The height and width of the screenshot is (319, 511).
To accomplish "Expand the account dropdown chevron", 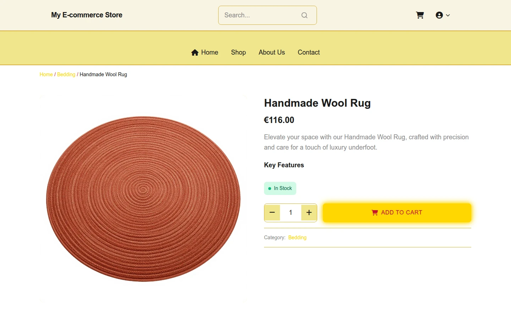I will pyautogui.click(x=448, y=15).
